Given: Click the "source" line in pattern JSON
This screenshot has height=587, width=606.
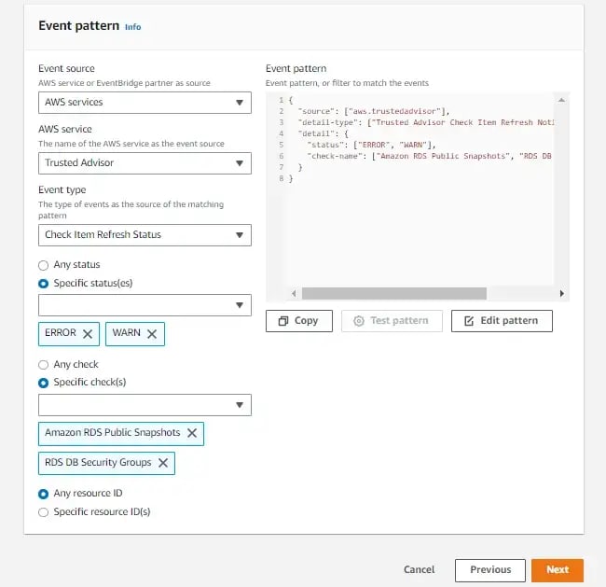Looking at the screenshot, I should [373, 111].
